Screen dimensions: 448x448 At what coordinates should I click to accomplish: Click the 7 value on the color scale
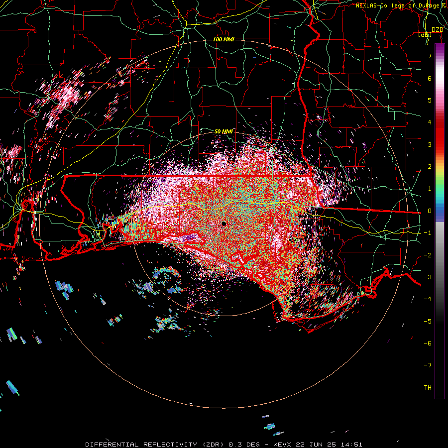click(430, 56)
